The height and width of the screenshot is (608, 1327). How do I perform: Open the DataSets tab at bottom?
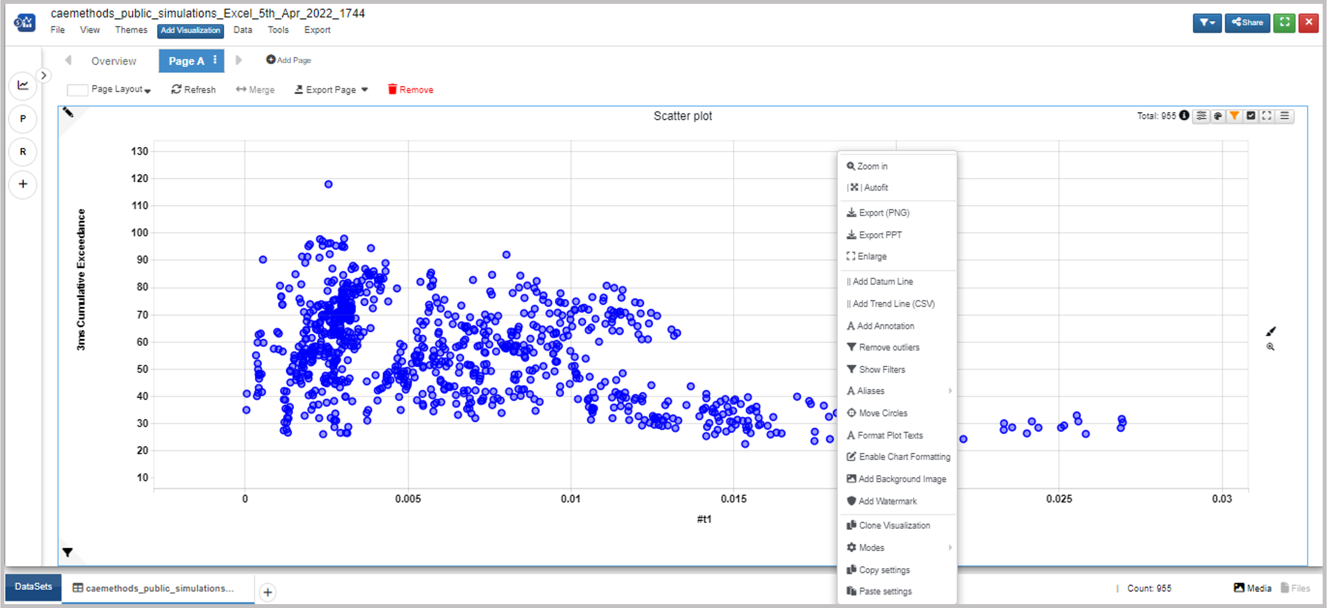(34, 587)
